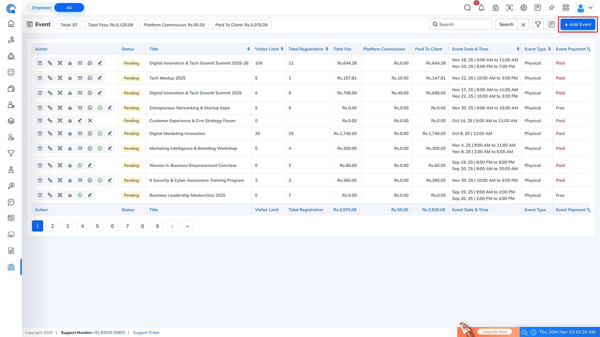Select the Home icon in the sidebar
600x337 pixels.
(x=11, y=23)
